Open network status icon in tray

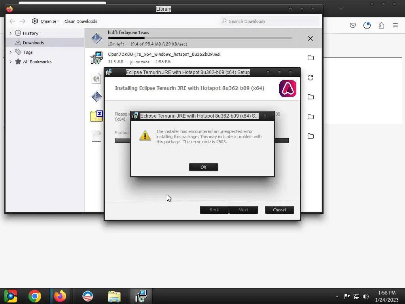[x=356, y=296]
